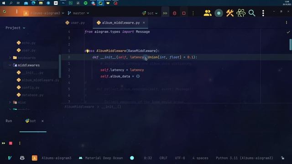This screenshot has width=292, height=164.
Task: Open the main menu dots beside project name
Action: click(x=17, y=11)
